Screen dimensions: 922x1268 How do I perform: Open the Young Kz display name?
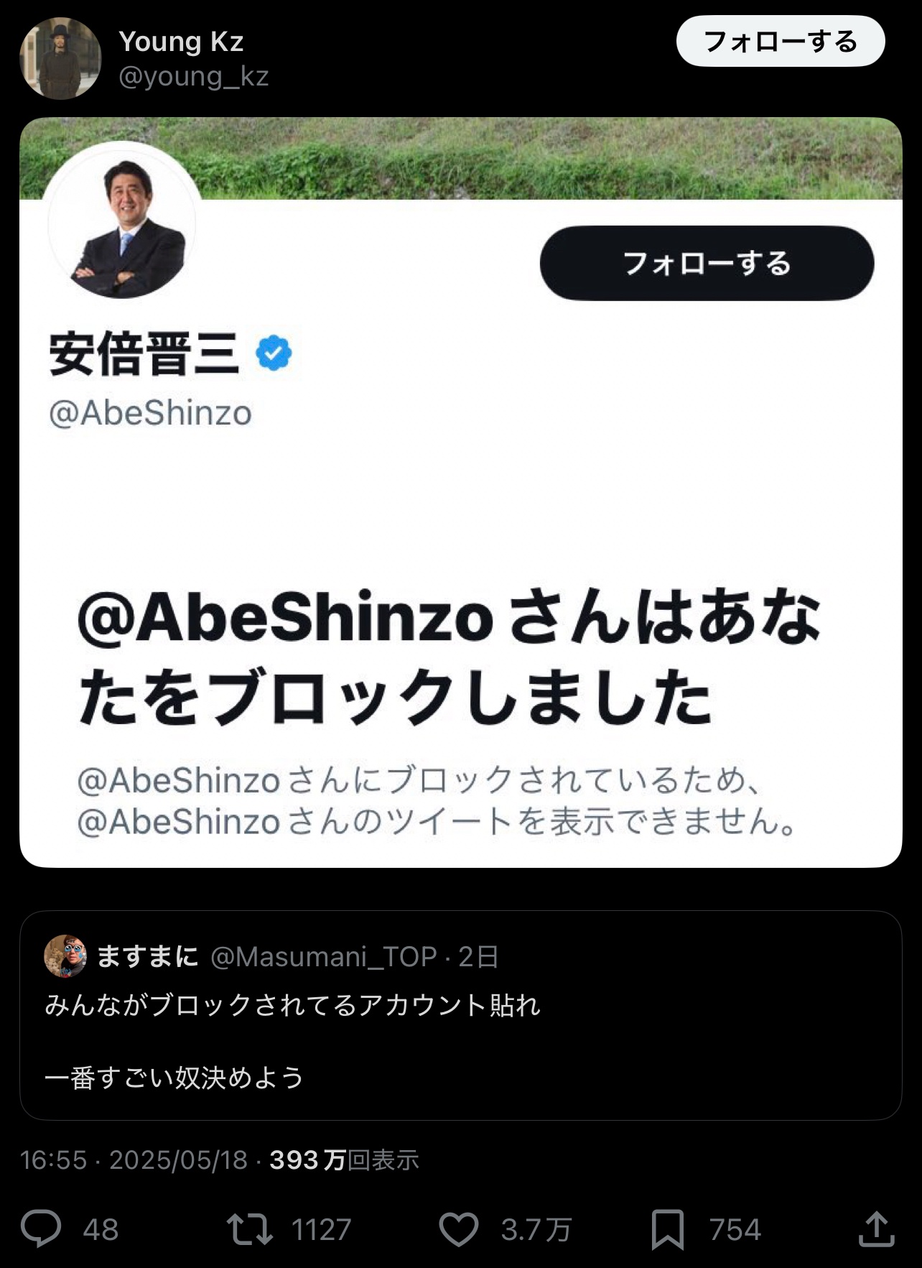(181, 42)
